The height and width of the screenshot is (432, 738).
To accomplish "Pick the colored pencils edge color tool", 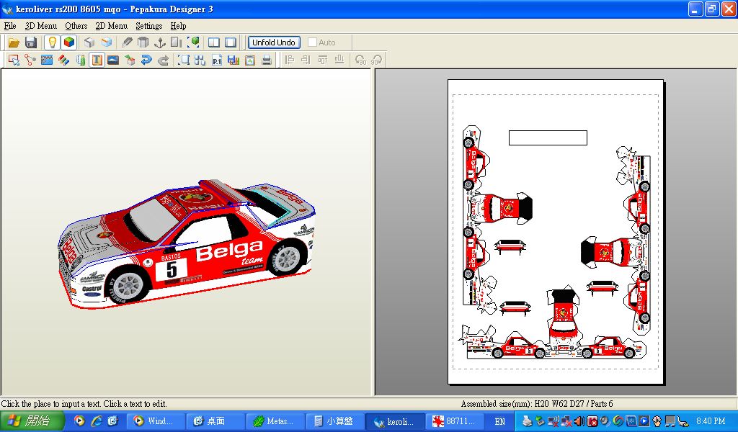I will click(x=63, y=60).
